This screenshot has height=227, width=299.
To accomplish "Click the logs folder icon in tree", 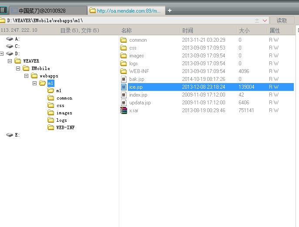I will coord(51,120).
